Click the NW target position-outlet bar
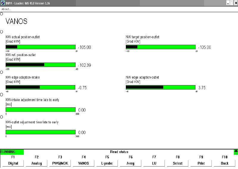The height and width of the screenshot is (169, 238). [161, 47]
